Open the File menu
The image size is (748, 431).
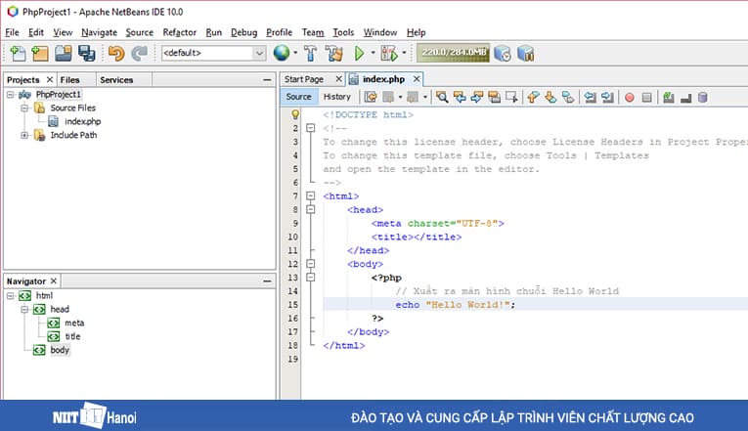(x=12, y=32)
